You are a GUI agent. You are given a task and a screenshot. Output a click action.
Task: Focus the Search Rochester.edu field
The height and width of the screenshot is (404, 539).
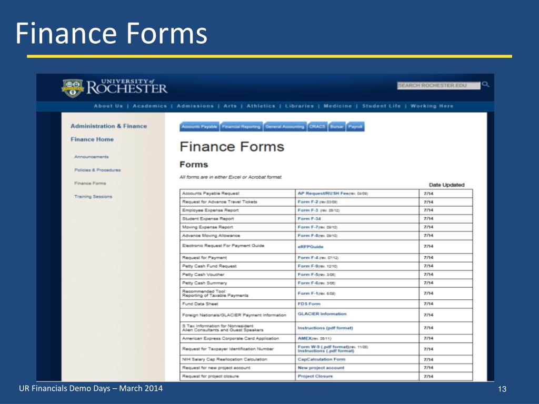coord(438,85)
